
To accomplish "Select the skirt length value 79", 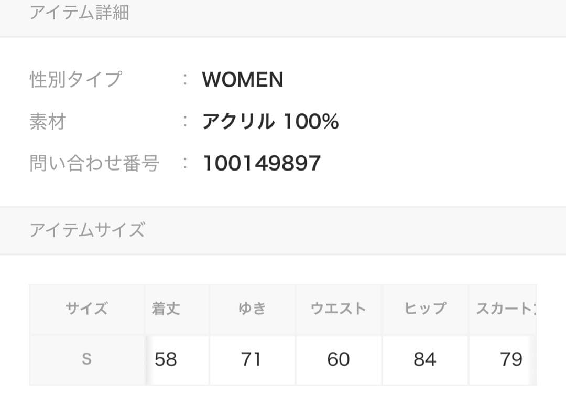I will coord(511,359).
